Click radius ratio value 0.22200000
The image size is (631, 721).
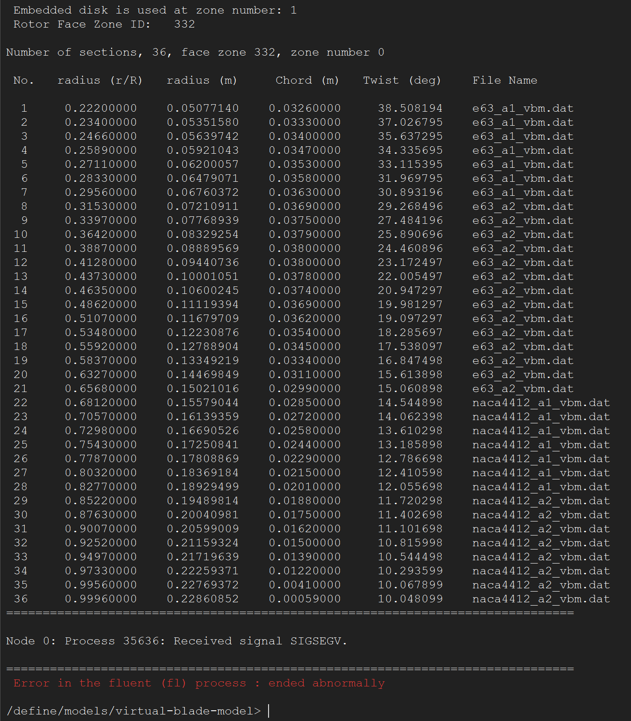point(101,108)
